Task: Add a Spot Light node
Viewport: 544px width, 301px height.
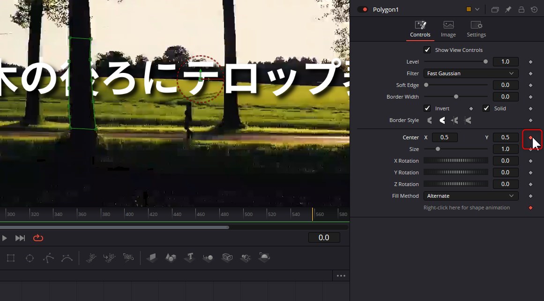Action: (245, 258)
